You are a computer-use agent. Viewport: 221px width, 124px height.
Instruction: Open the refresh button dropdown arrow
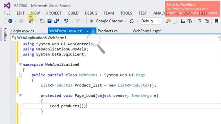pos(137,21)
